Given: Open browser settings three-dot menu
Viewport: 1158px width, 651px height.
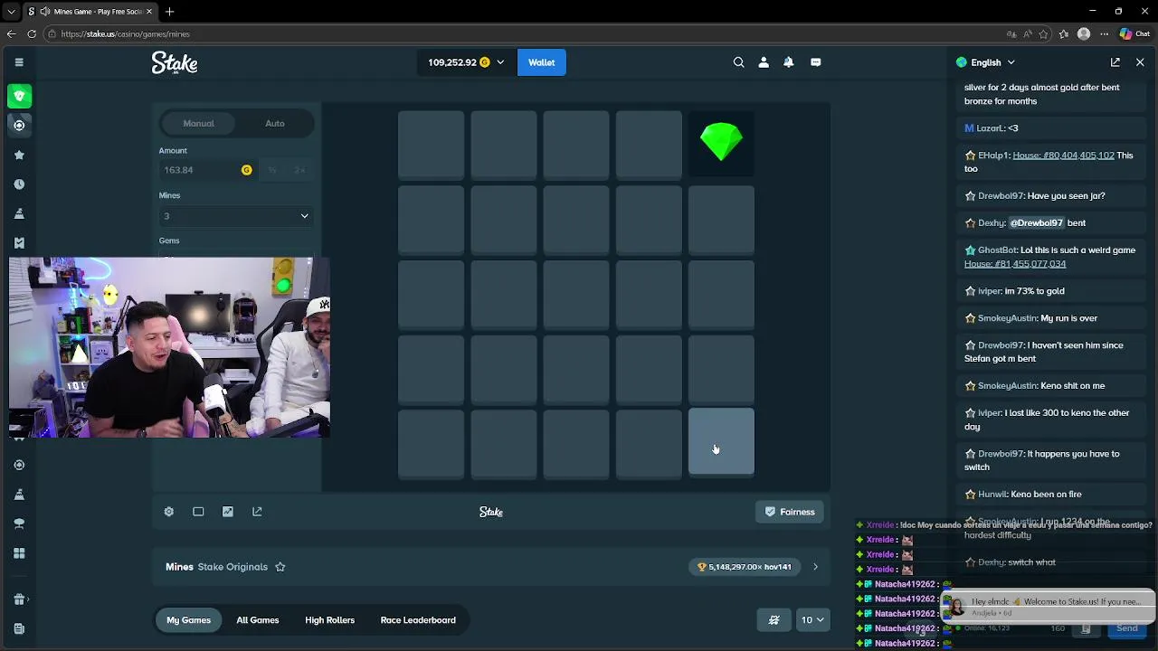Looking at the screenshot, I should pos(1104,33).
